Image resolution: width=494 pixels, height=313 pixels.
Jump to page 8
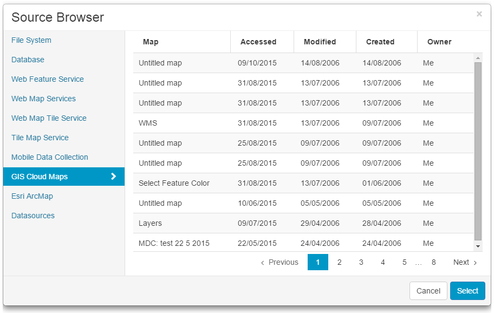(x=434, y=262)
